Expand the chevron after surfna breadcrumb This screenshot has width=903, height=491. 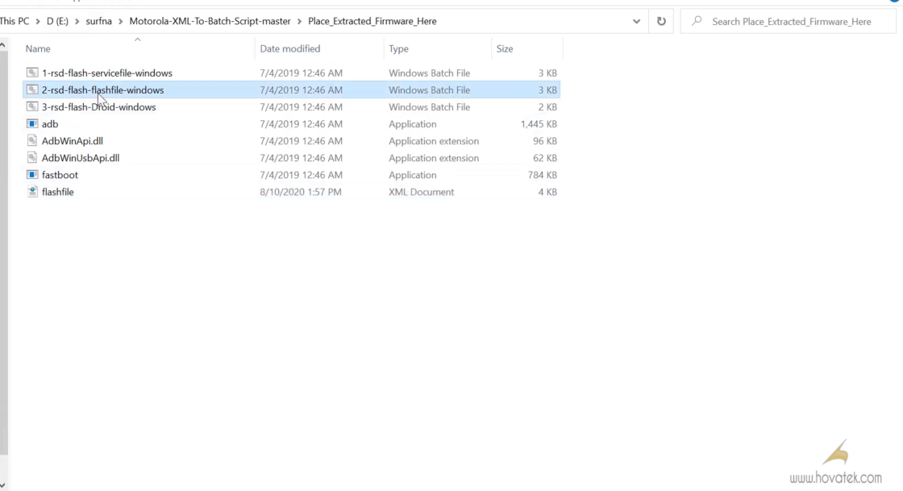click(x=121, y=22)
